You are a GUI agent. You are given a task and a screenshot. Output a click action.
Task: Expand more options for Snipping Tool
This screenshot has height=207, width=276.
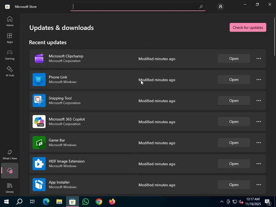pos(258,101)
